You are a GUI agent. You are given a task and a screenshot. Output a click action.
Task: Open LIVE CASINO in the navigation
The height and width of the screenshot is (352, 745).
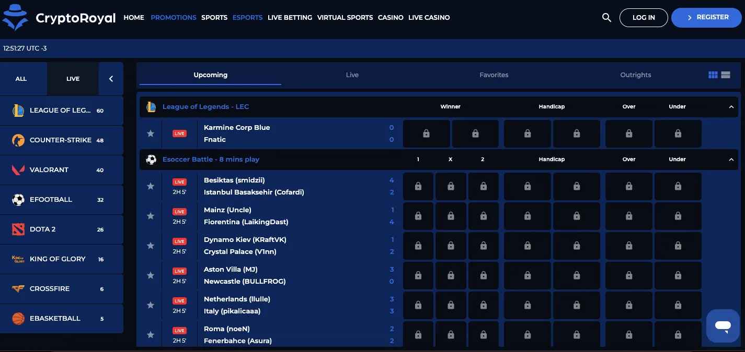[429, 18]
